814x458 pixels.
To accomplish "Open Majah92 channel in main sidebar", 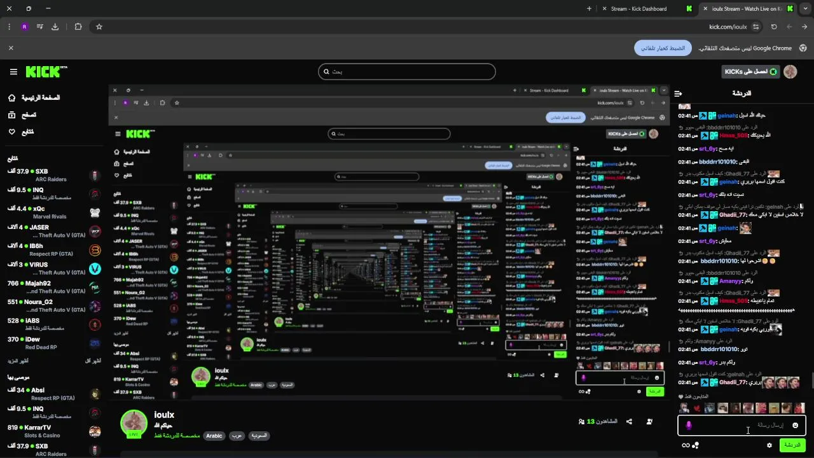I will (x=54, y=287).
